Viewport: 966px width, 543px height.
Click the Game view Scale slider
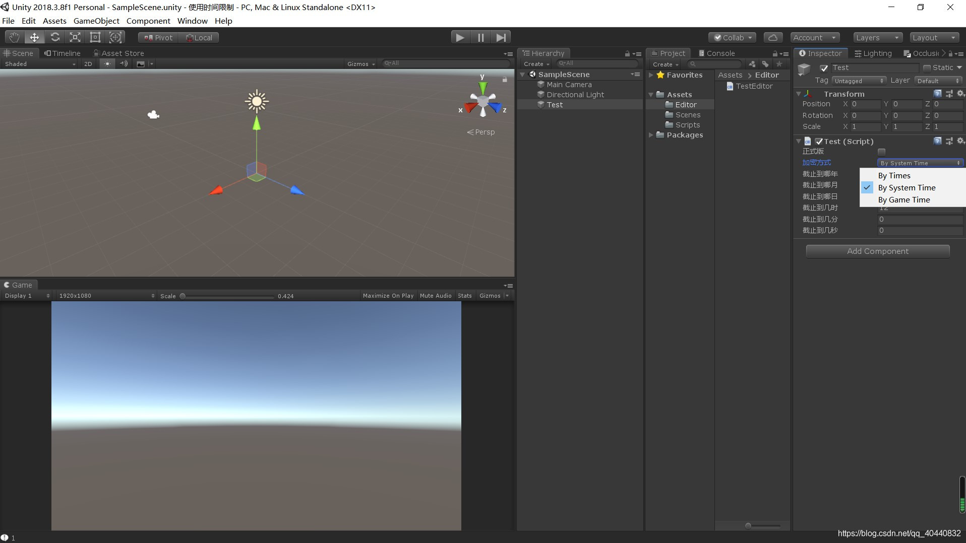(227, 296)
